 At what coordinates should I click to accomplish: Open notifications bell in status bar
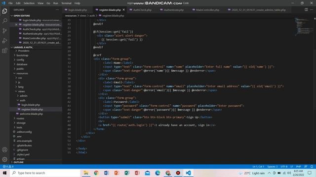click(312, 167)
